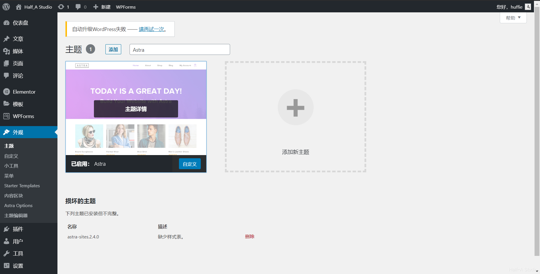The image size is (540, 274).
Task: Click the 主题详情 overlay button
Action: (x=136, y=109)
